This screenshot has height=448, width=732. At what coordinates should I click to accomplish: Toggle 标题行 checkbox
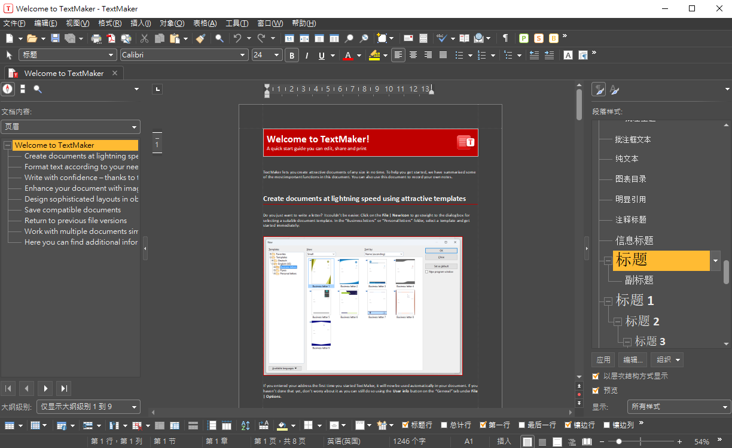(x=406, y=425)
